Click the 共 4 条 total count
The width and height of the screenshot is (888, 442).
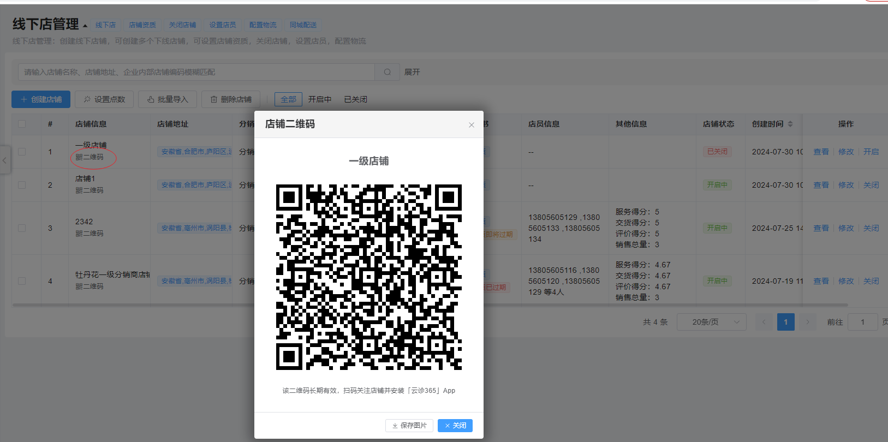[655, 322]
